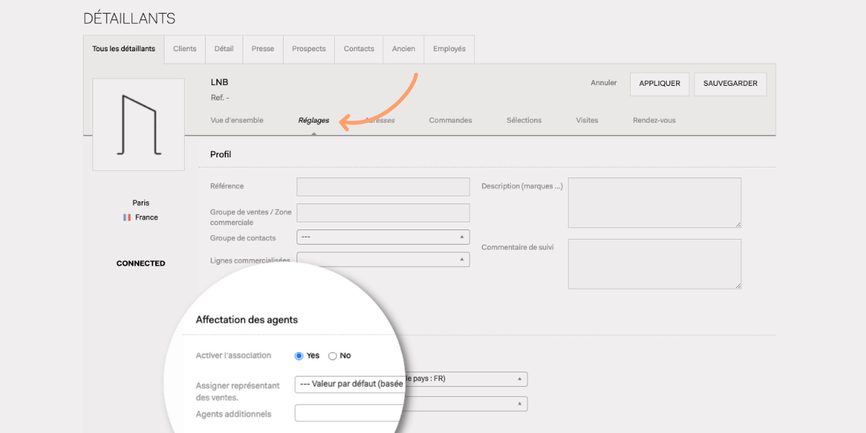
Task: Open the Lignes commercialisées dropdown
Action: click(x=383, y=259)
